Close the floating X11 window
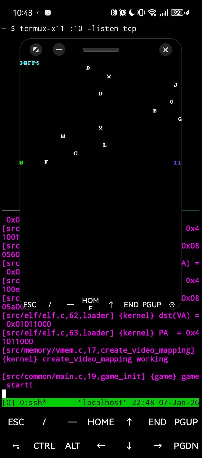The height and width of the screenshot is (458, 202). 165,50
